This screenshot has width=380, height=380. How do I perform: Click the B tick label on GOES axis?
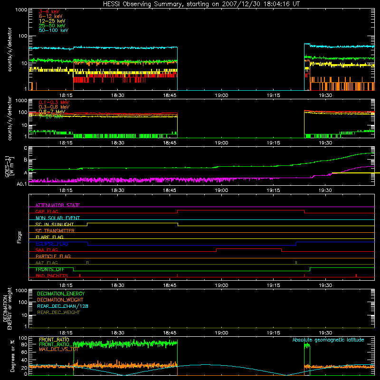(x=26, y=160)
